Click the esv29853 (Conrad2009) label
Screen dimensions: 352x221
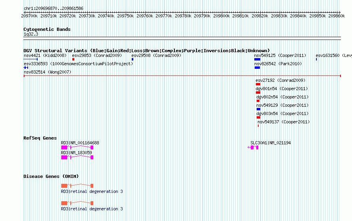[x=97, y=55]
